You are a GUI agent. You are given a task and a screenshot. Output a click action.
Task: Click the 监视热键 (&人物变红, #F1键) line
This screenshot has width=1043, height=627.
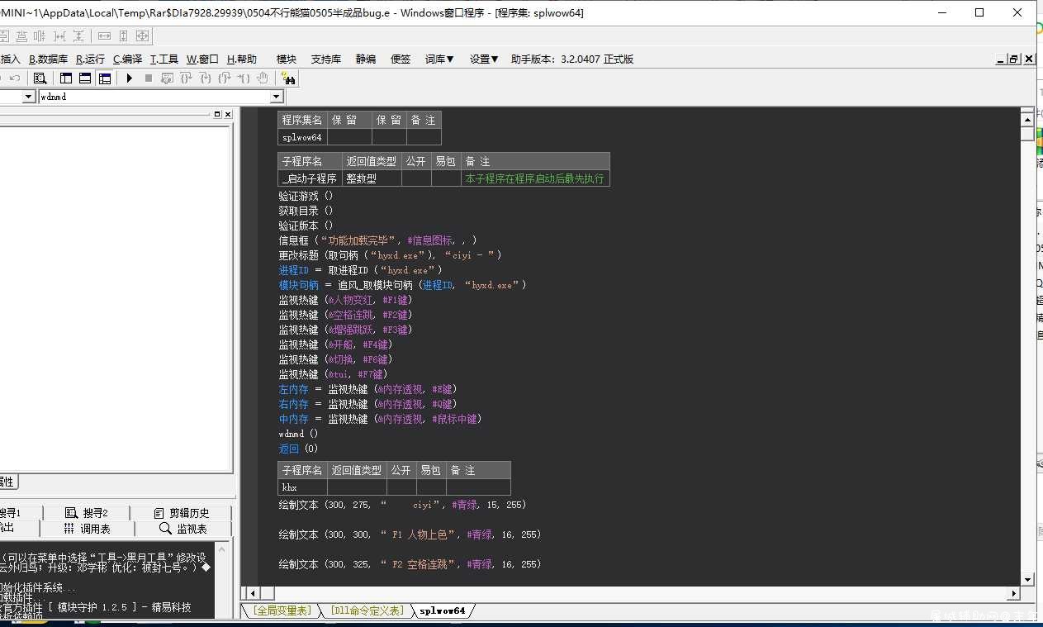coord(345,300)
